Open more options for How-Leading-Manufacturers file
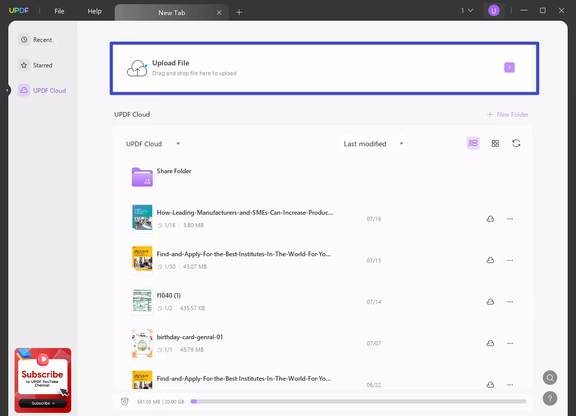This screenshot has width=576, height=416. coord(510,219)
